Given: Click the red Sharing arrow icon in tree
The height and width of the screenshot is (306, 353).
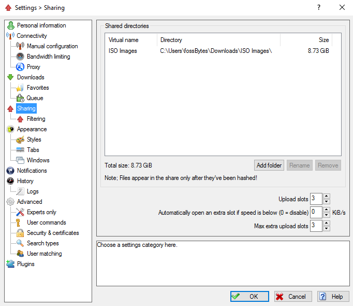Looking at the screenshot, I should pos(10,108).
